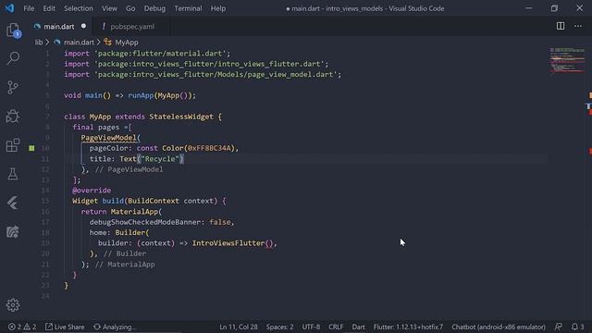Open the Help menu
592x333 pixels.
pyautogui.click(x=218, y=8)
